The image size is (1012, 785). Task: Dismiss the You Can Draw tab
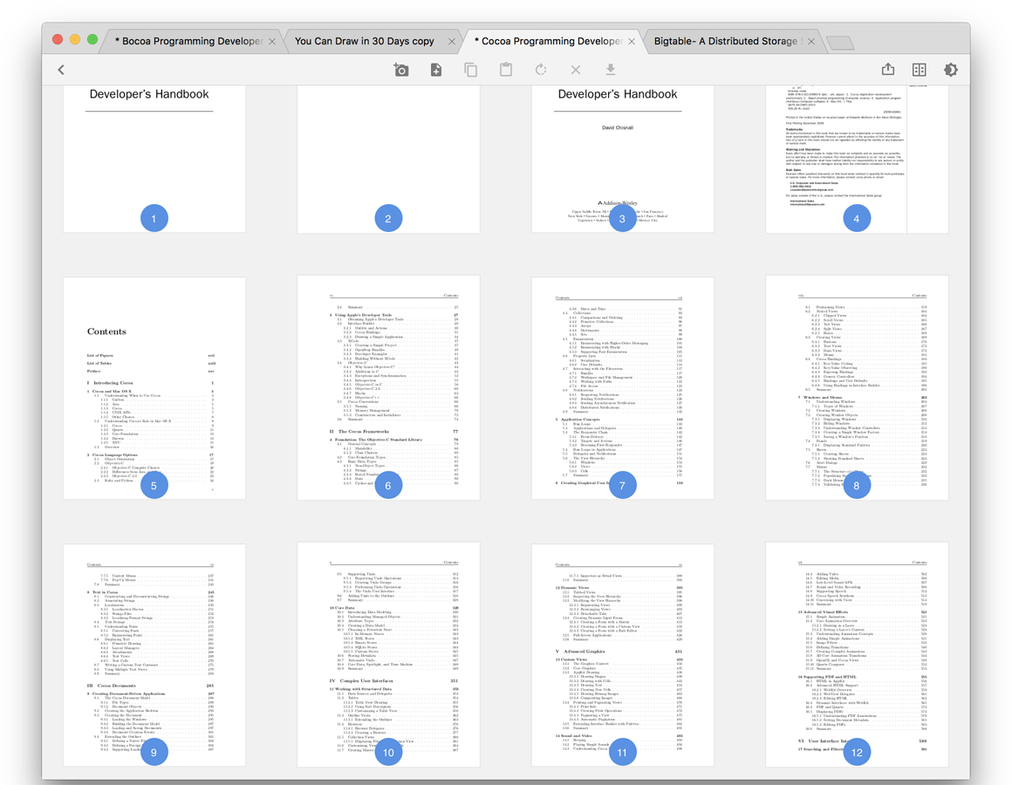[452, 40]
